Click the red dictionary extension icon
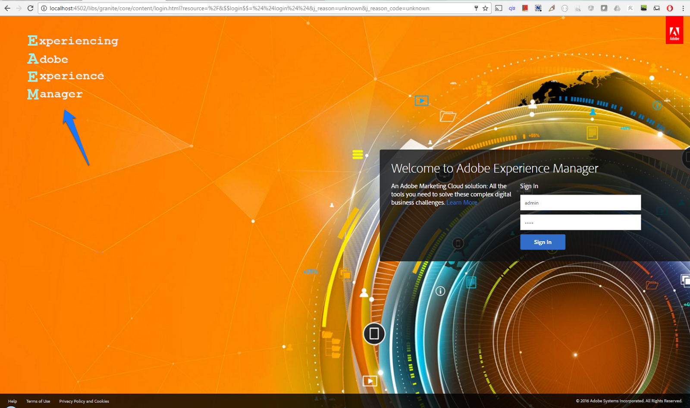The width and height of the screenshot is (690, 408). (x=525, y=8)
